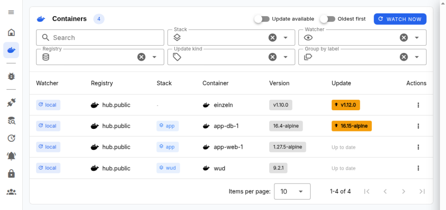
Task: Open actions menu for app-db-1 container
Action: 418,126
